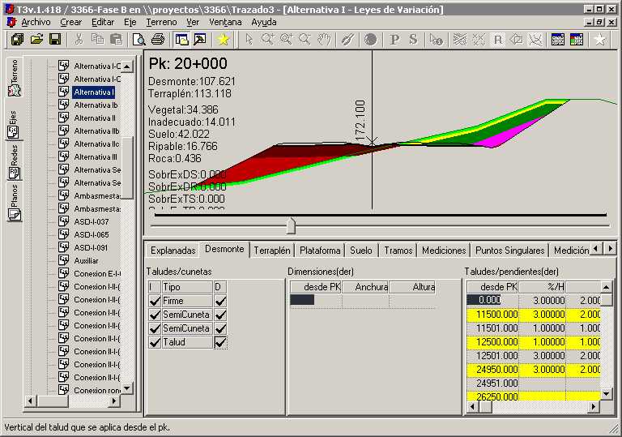Click the Anchura column header

pyautogui.click(x=365, y=287)
